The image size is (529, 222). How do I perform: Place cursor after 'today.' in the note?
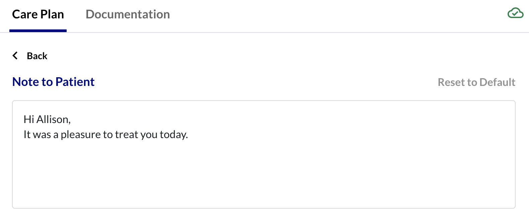point(188,135)
